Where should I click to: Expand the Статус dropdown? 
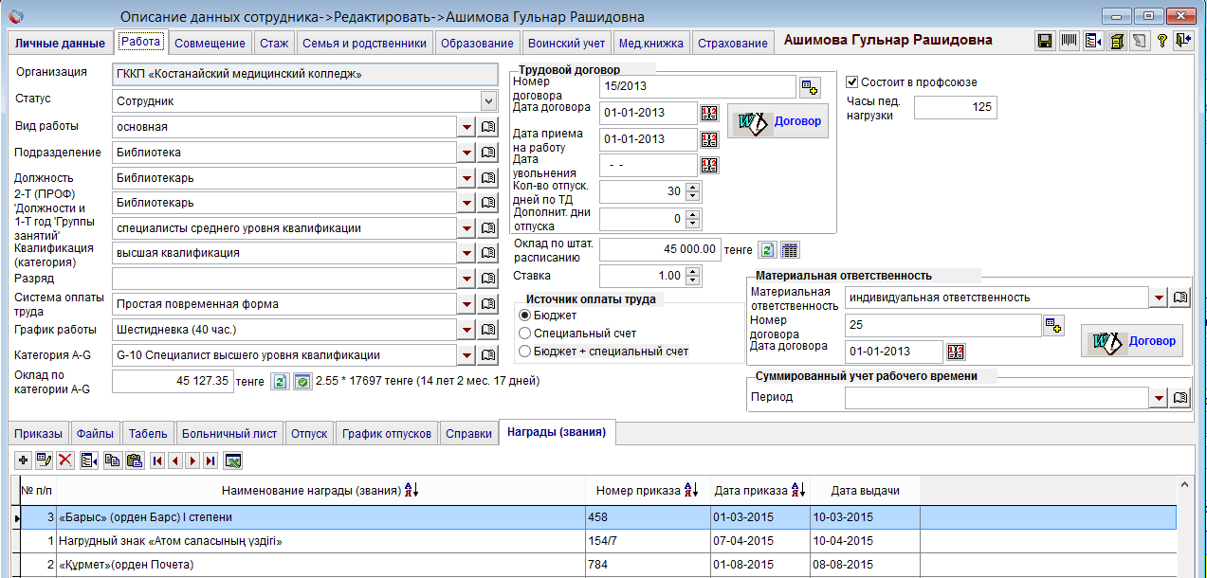click(488, 100)
